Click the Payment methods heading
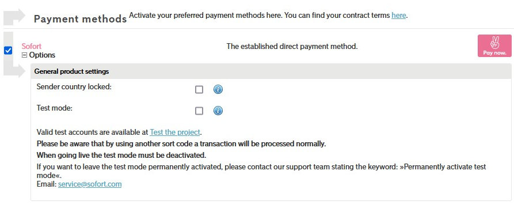This screenshot has width=514, height=216. (81, 18)
